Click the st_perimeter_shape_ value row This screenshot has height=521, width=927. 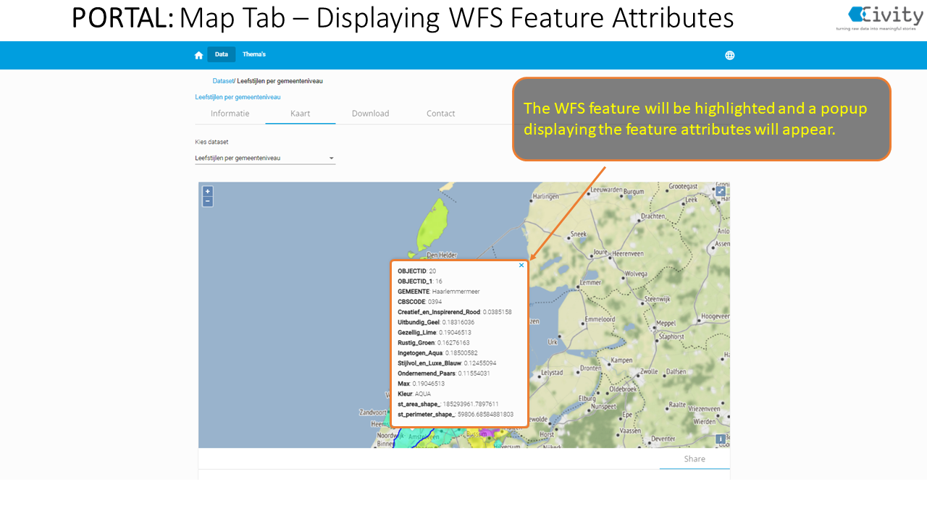click(x=456, y=415)
